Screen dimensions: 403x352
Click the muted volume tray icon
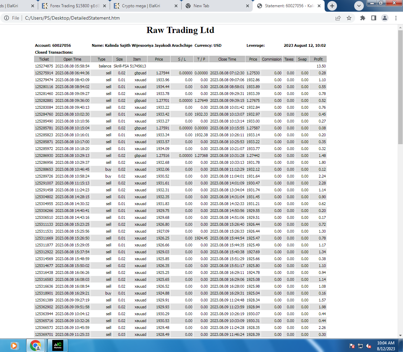point(369,346)
